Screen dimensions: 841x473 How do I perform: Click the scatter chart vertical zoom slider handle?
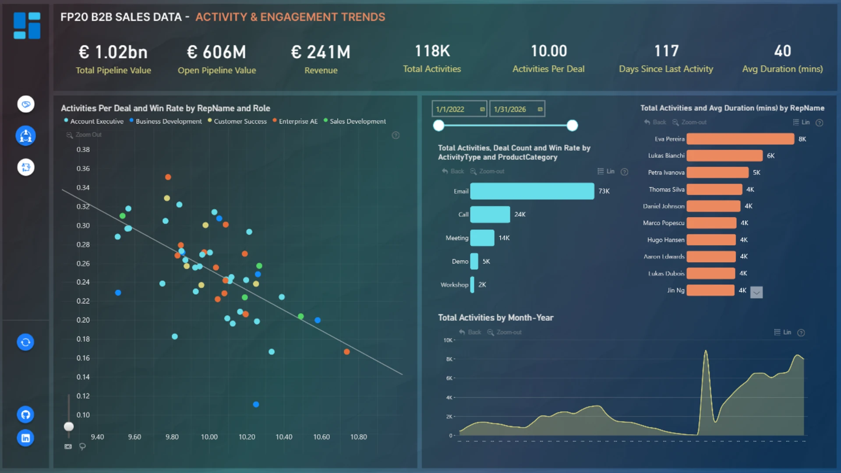(69, 426)
